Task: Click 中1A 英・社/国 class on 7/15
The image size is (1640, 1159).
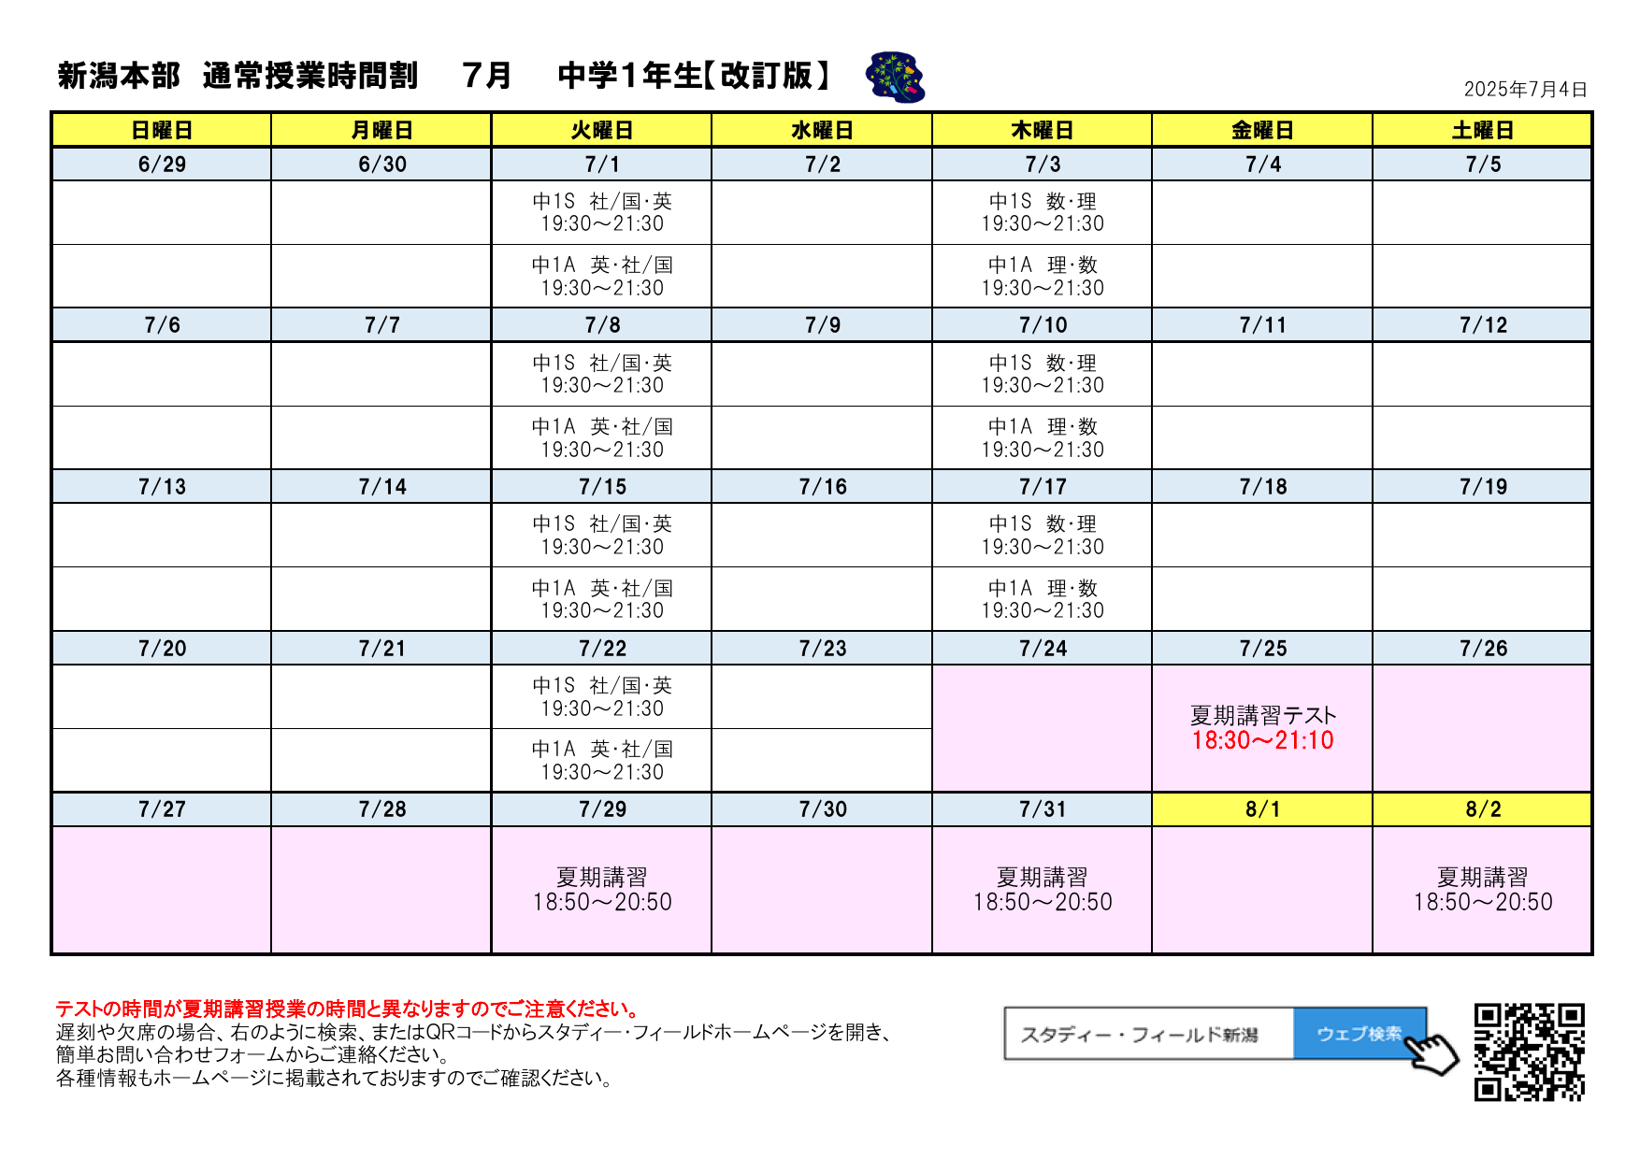Action: click(602, 599)
